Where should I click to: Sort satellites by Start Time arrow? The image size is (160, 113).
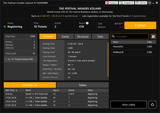click(x=17, y=90)
